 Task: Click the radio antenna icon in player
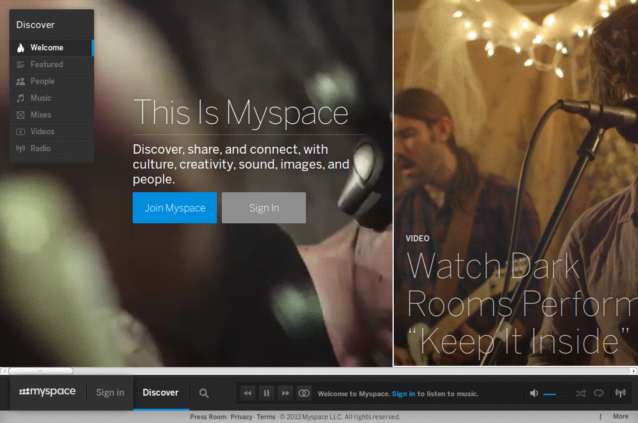(621, 393)
